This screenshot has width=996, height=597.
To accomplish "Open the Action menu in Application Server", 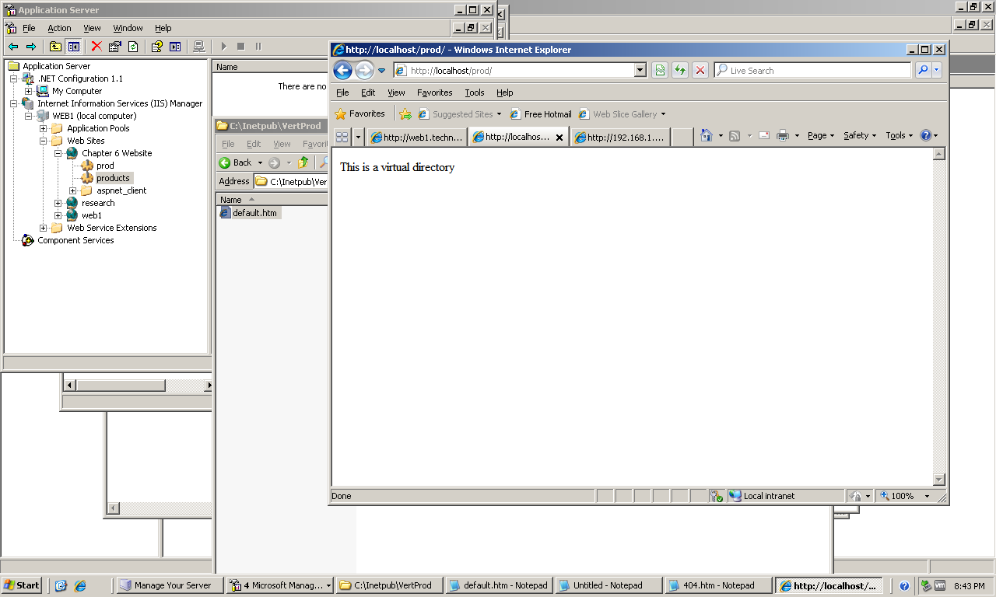I will pos(59,28).
